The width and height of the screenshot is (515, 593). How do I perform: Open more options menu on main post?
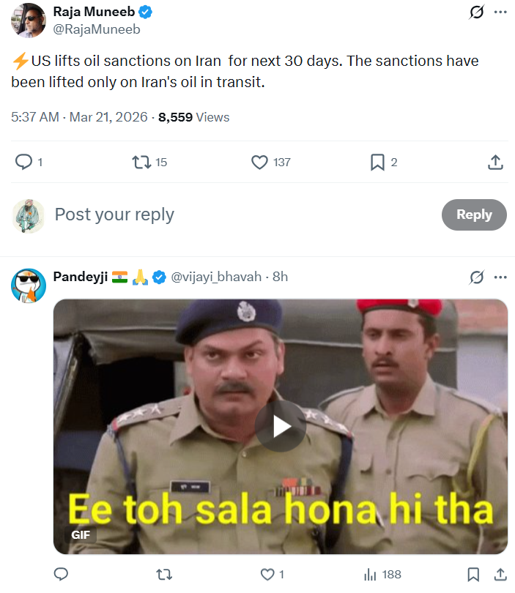pos(500,12)
